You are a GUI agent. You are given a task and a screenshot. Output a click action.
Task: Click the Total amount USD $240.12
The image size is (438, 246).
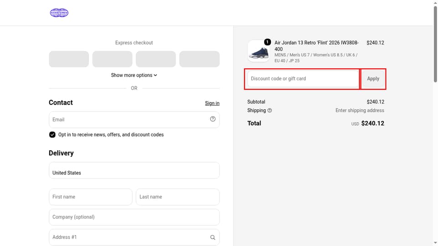click(x=368, y=123)
